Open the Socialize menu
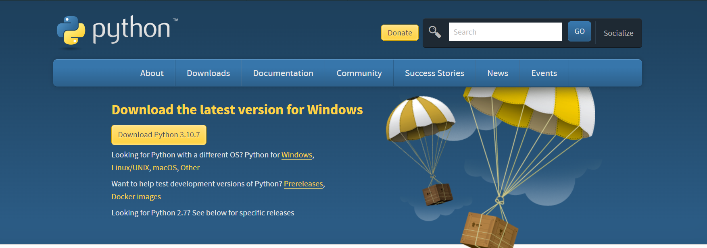707x248 pixels. (618, 33)
